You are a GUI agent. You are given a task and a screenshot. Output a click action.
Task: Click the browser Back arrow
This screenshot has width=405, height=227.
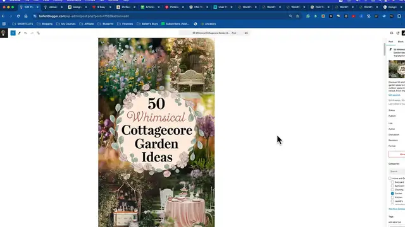click(x=3, y=16)
